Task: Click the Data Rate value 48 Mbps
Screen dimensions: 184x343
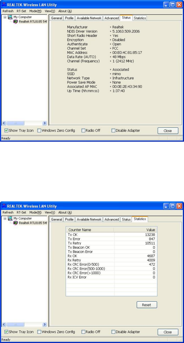Action: click(119, 57)
